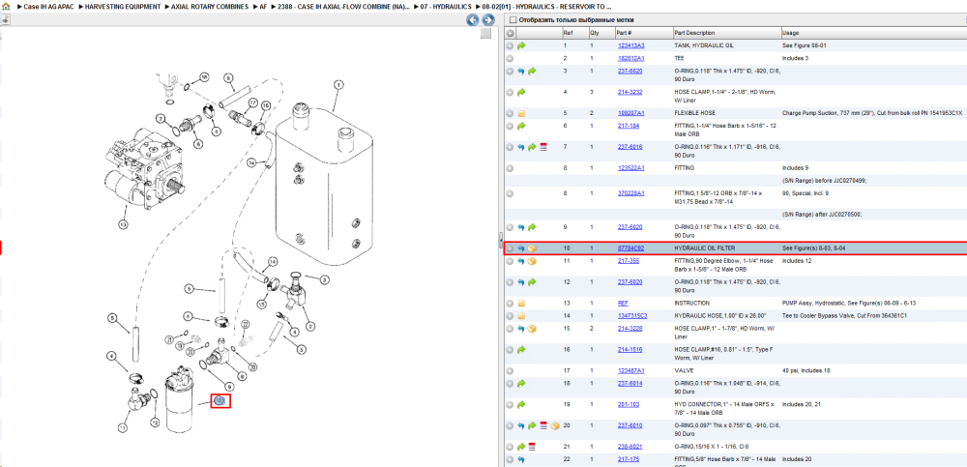Click the Qty column header
Screen dimensions: 967x467
pyautogui.click(x=601, y=33)
